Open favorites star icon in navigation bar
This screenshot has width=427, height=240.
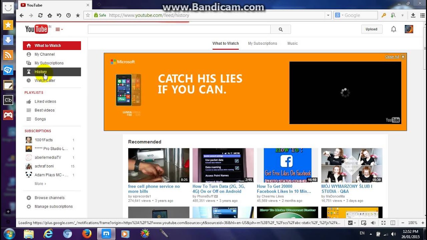coord(78,15)
